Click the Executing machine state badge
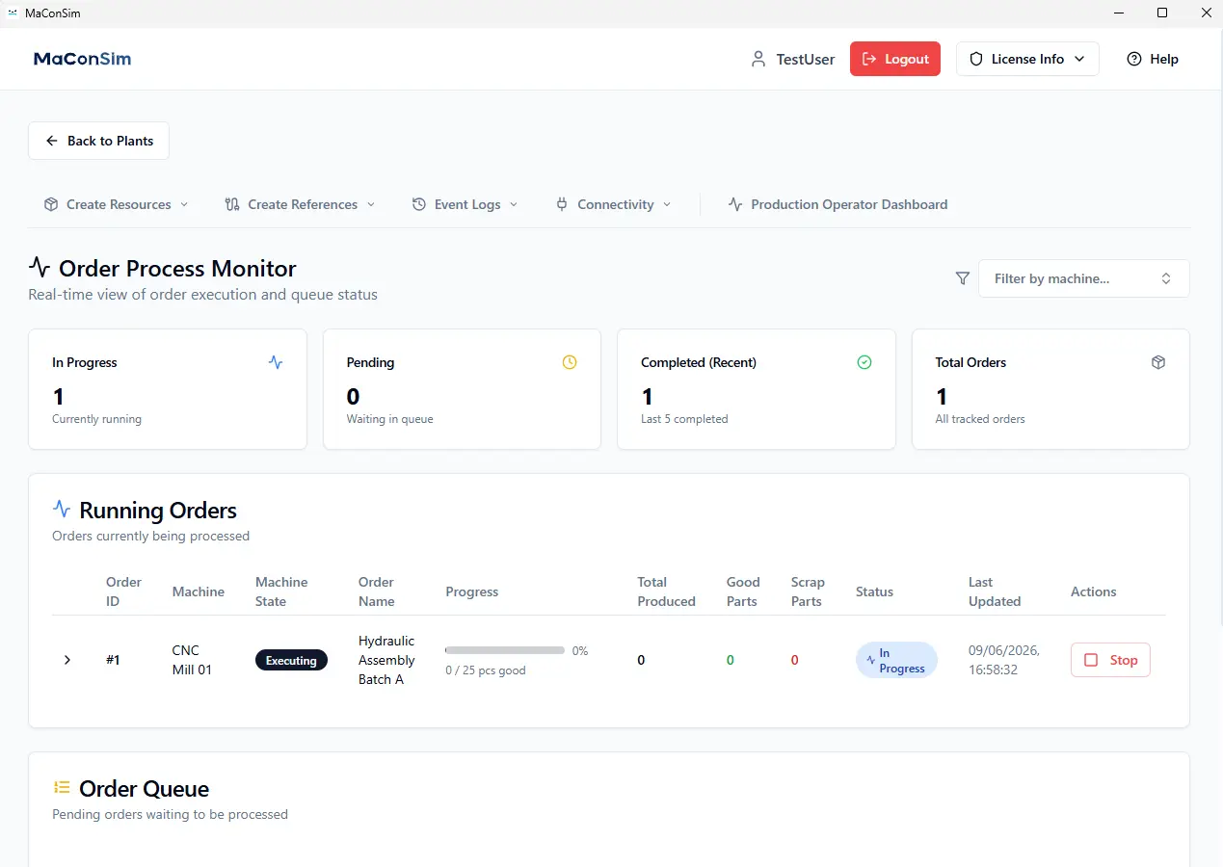 point(291,660)
